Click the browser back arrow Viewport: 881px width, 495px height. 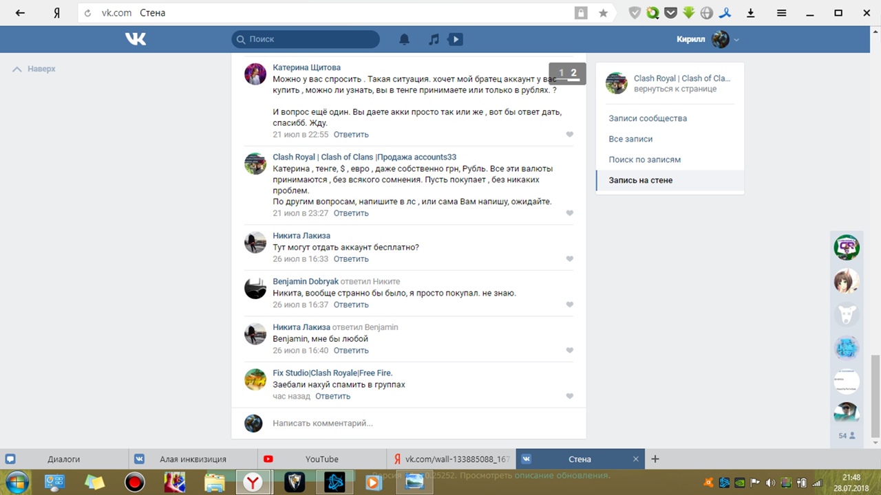click(x=20, y=13)
